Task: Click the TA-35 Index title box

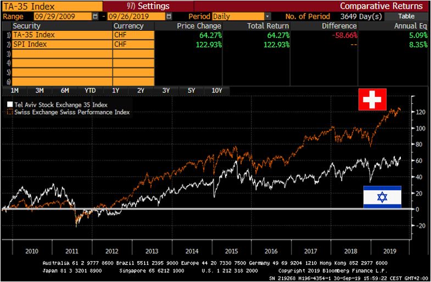Action: pyautogui.click(x=52, y=6)
